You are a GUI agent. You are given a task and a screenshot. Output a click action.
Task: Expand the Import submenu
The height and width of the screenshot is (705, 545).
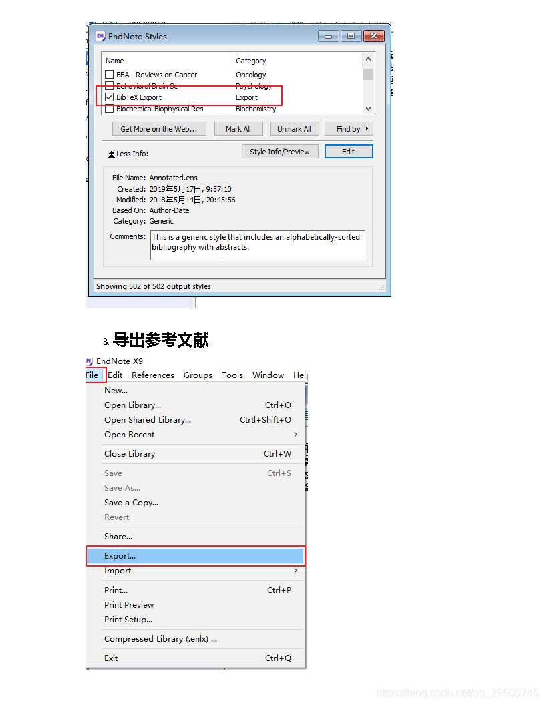(x=295, y=571)
